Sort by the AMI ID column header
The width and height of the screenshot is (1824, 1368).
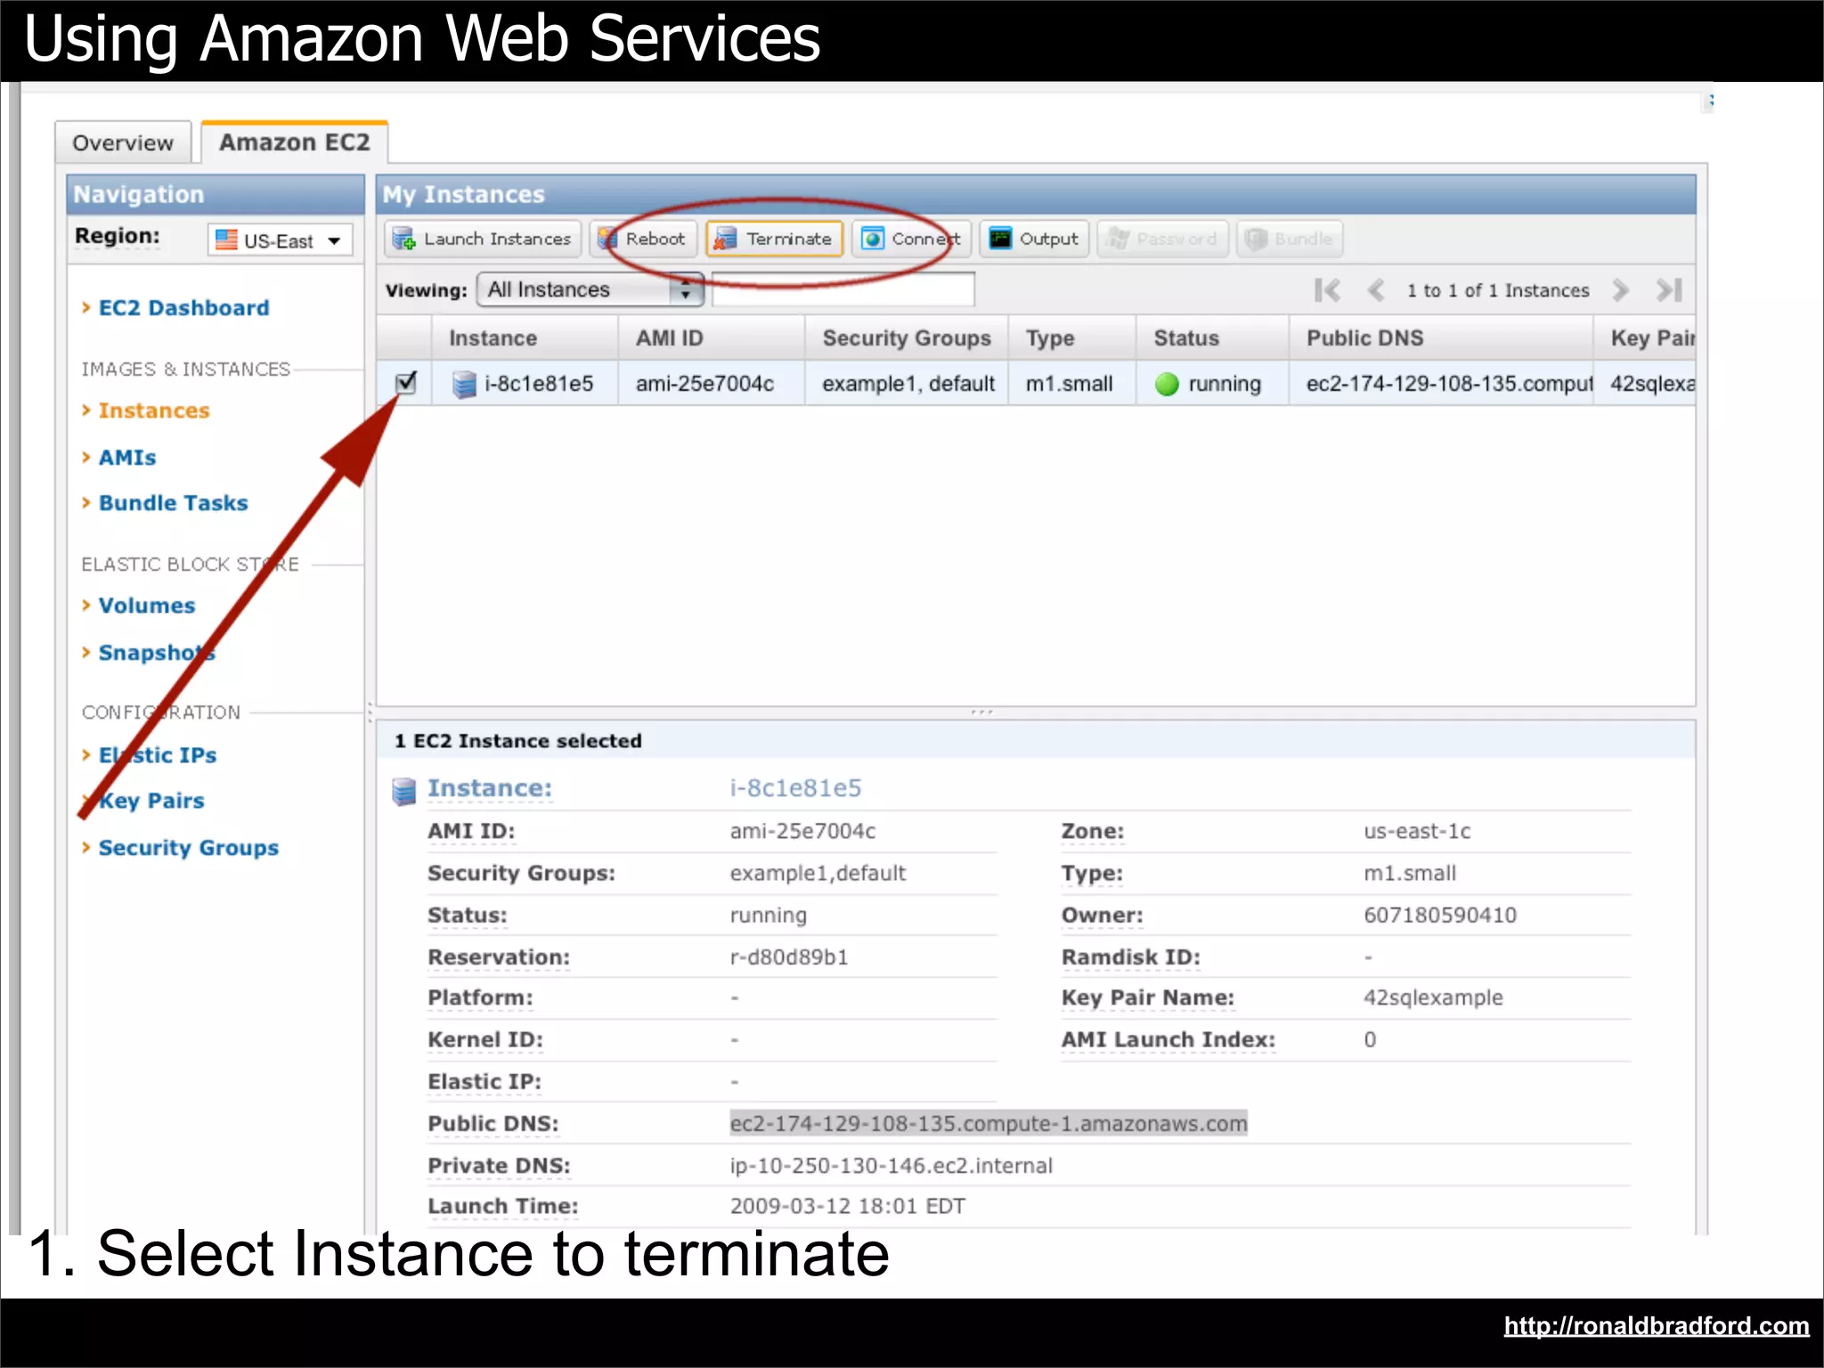point(712,338)
